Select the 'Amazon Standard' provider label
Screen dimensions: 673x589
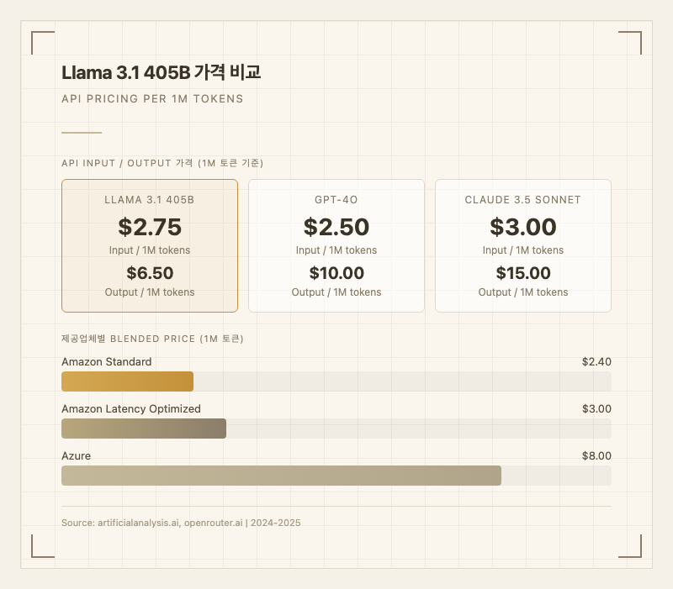point(107,362)
